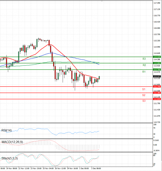This screenshot has height=171, width=162.
Task: Click the R1 resistance label
Action: 144,72
